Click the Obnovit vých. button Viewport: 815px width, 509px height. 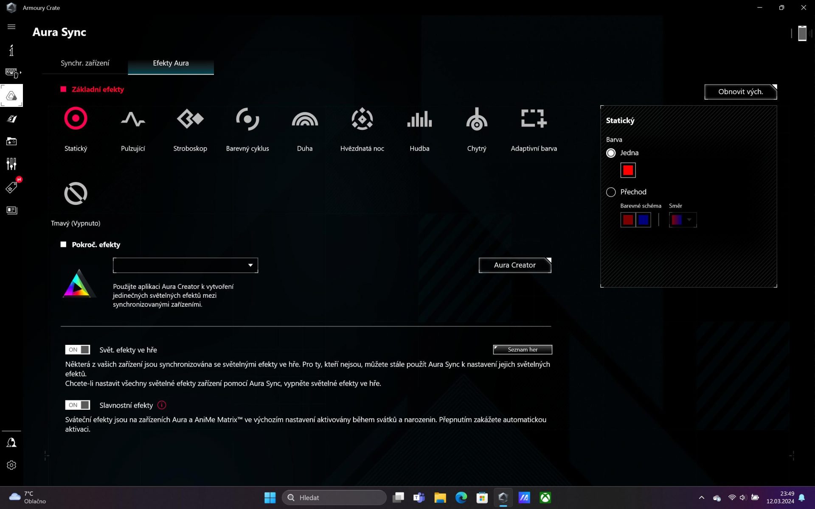coord(741,92)
